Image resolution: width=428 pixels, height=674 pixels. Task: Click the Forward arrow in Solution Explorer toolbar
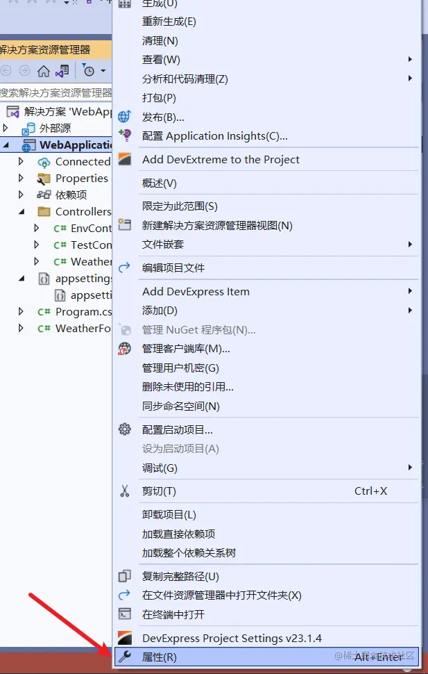pos(24,70)
